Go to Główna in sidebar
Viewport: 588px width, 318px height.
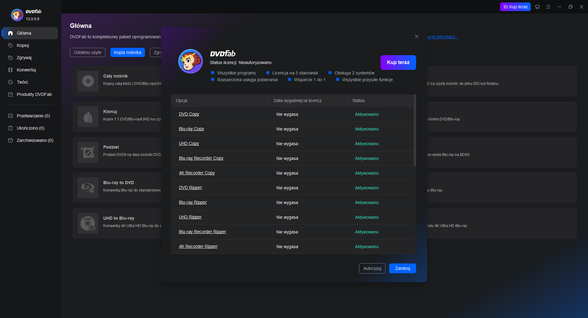[x=30, y=33]
